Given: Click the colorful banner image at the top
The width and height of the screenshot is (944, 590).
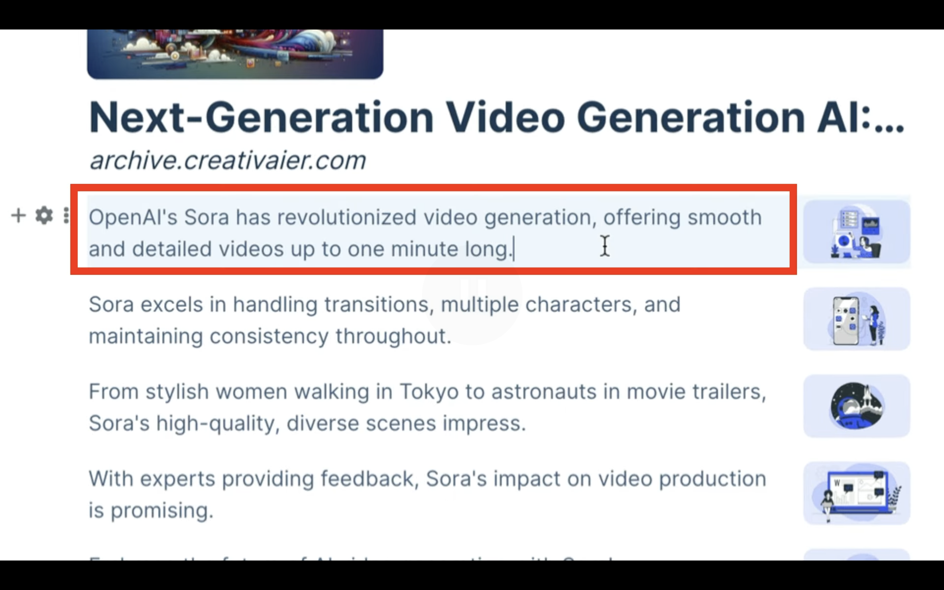Looking at the screenshot, I should click(x=235, y=54).
